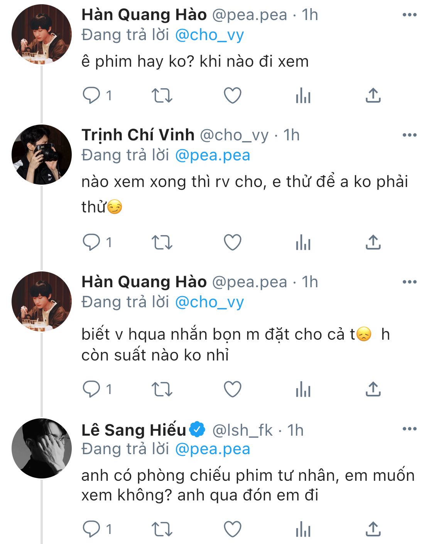Share the 'ê phim hay ko' tweet
This screenshot has height=544, width=434.
click(x=373, y=95)
